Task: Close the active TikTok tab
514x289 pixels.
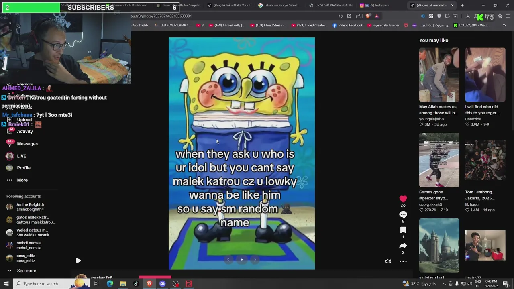Action: [x=452, y=5]
